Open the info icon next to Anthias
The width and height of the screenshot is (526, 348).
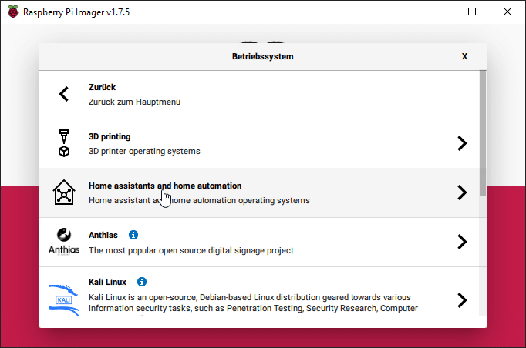pos(133,235)
